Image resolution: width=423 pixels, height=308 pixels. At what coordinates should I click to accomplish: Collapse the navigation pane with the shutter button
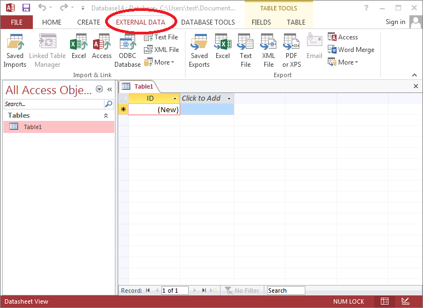[x=109, y=89]
